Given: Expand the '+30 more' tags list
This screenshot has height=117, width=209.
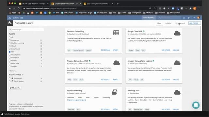Looking at the screenshot, I should [x=13, y=71].
